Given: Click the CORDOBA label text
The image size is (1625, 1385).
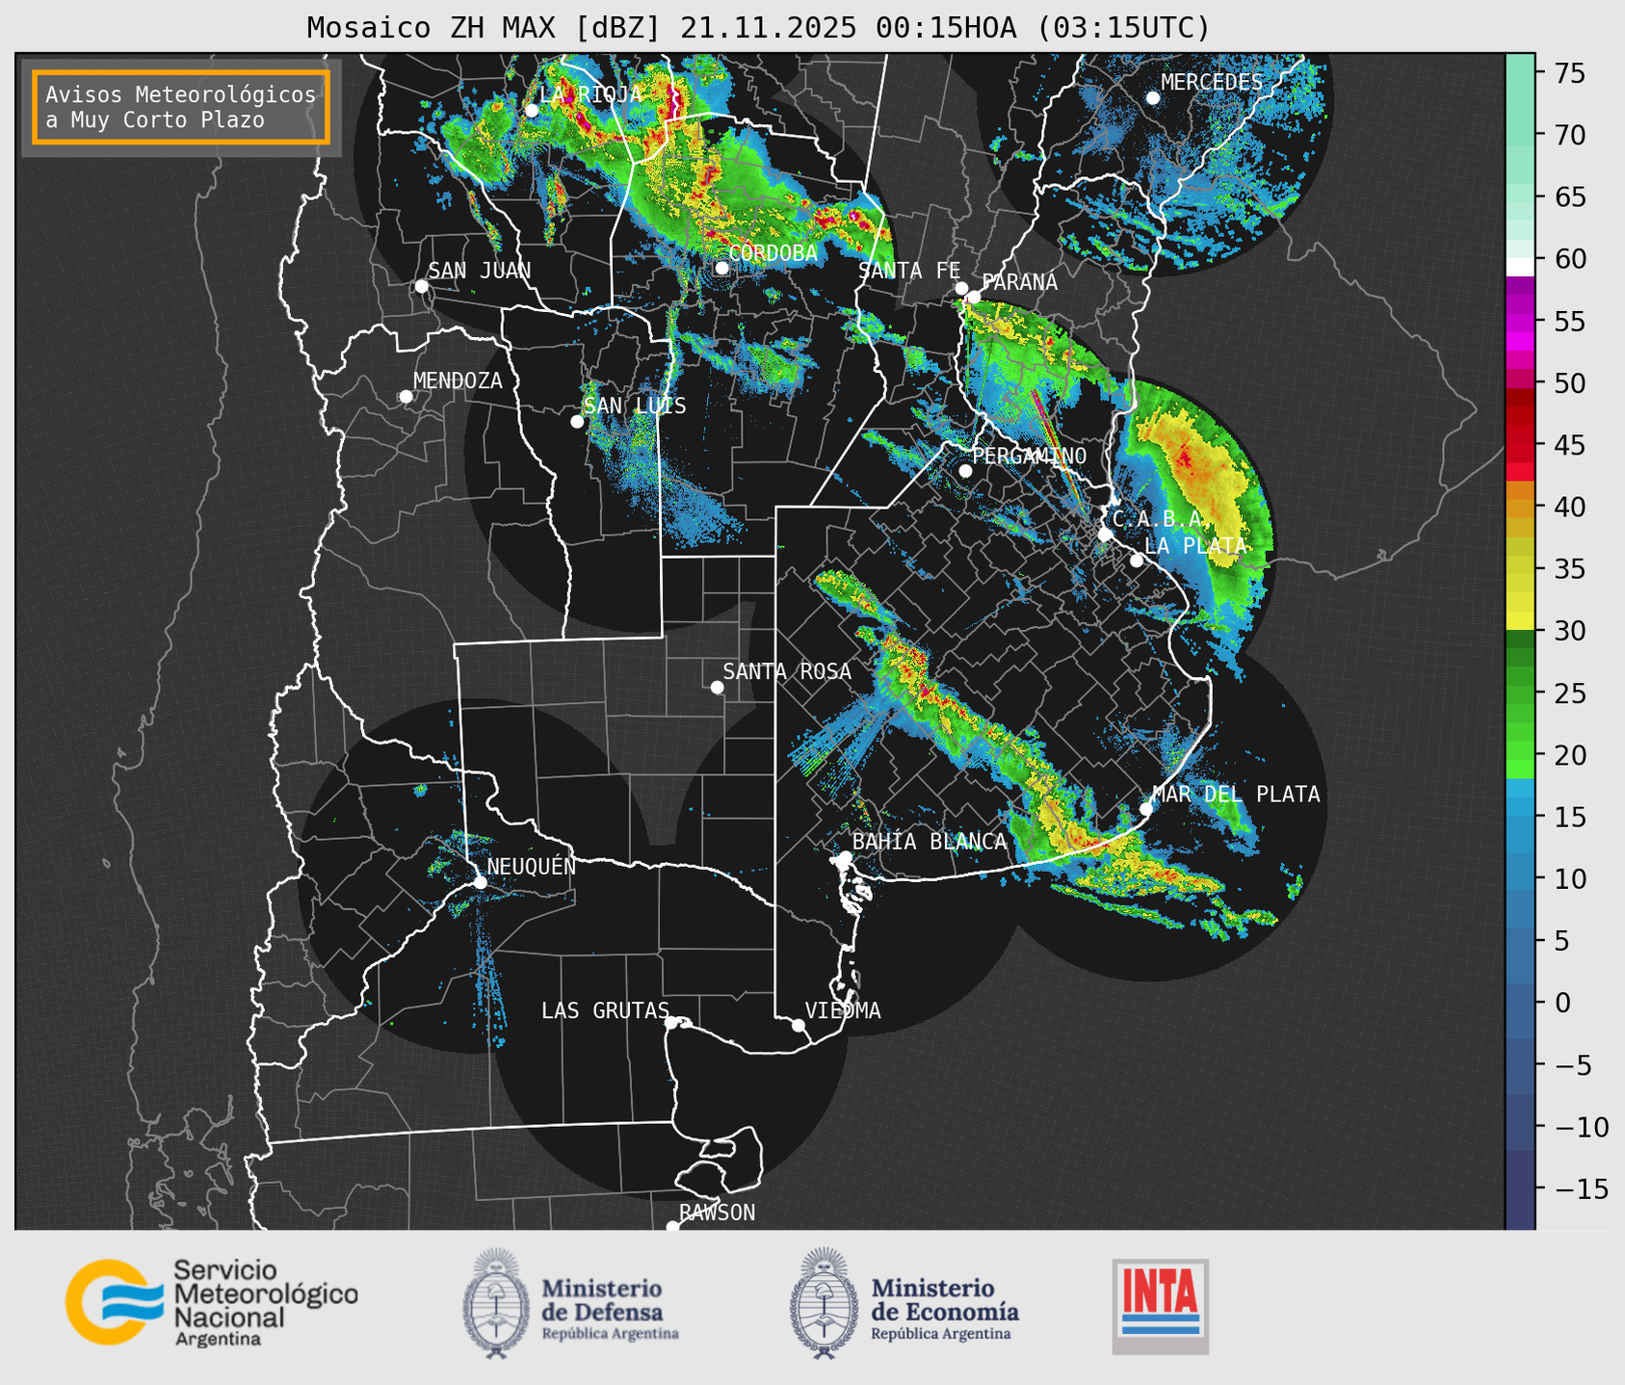Looking at the screenshot, I should [x=773, y=253].
